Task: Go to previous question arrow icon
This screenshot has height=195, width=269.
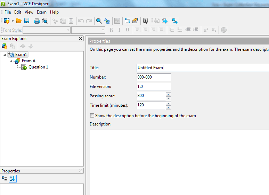Action: click(x=157, y=21)
